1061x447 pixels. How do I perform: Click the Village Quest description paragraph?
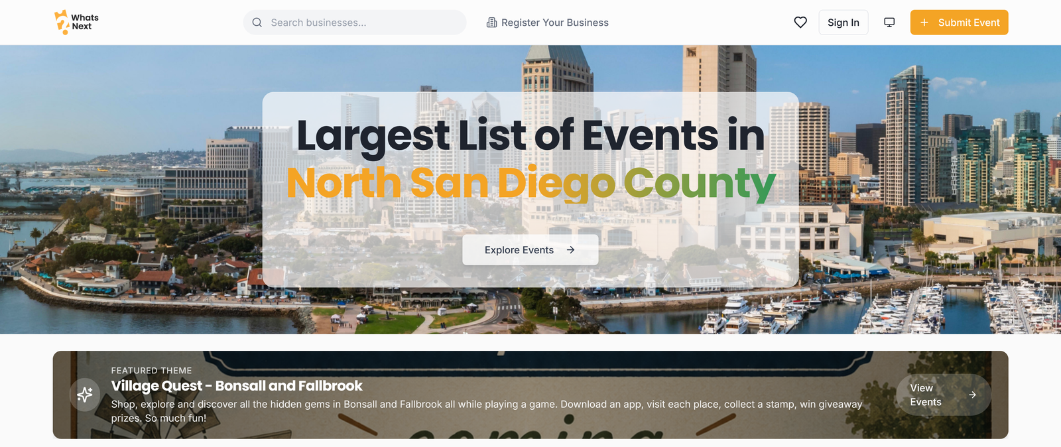(487, 411)
